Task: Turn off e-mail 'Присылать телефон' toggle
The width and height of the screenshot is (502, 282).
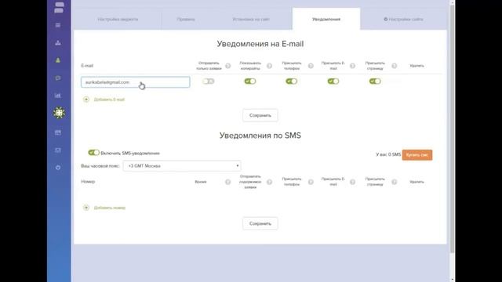Action: pos(291,81)
